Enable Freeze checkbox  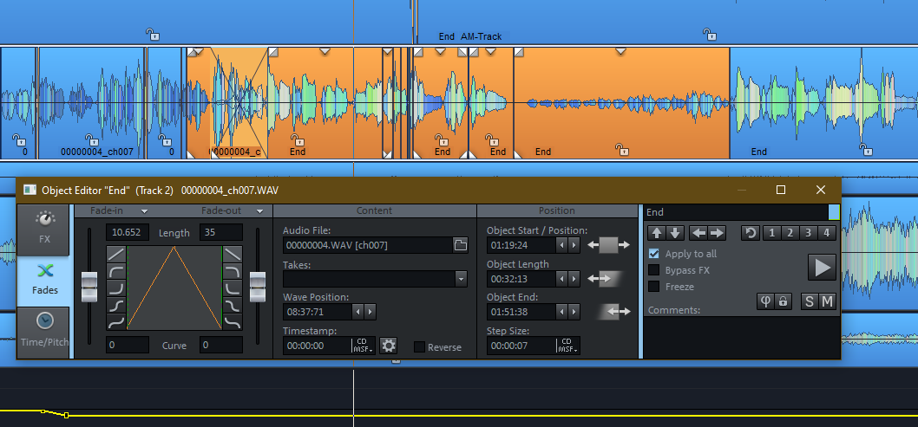[x=654, y=286]
